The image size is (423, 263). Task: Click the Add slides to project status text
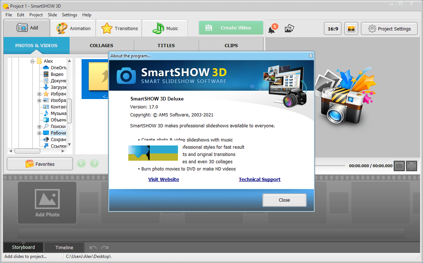click(x=26, y=256)
